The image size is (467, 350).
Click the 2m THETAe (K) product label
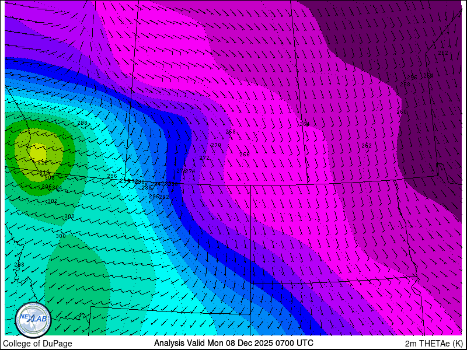(434, 344)
